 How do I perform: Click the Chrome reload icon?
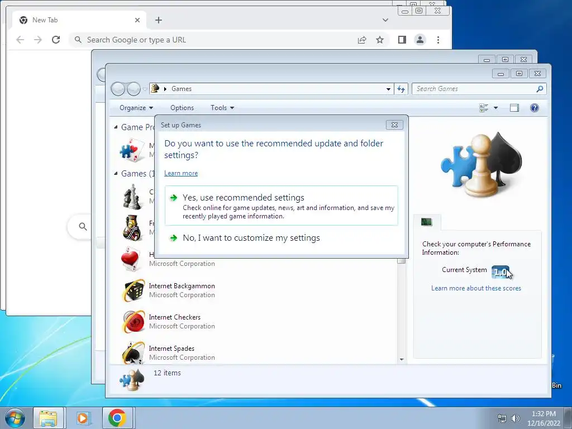click(56, 40)
